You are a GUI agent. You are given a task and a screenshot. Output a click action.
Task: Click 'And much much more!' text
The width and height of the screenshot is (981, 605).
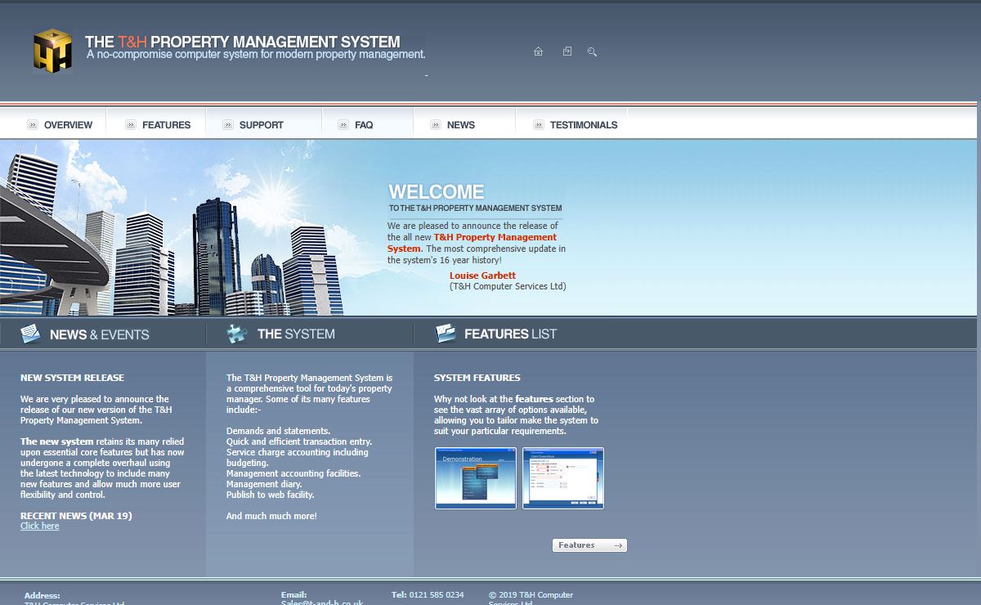click(x=271, y=516)
